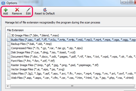Click the Options window app icon
The image size is (136, 91).
tap(3, 3)
